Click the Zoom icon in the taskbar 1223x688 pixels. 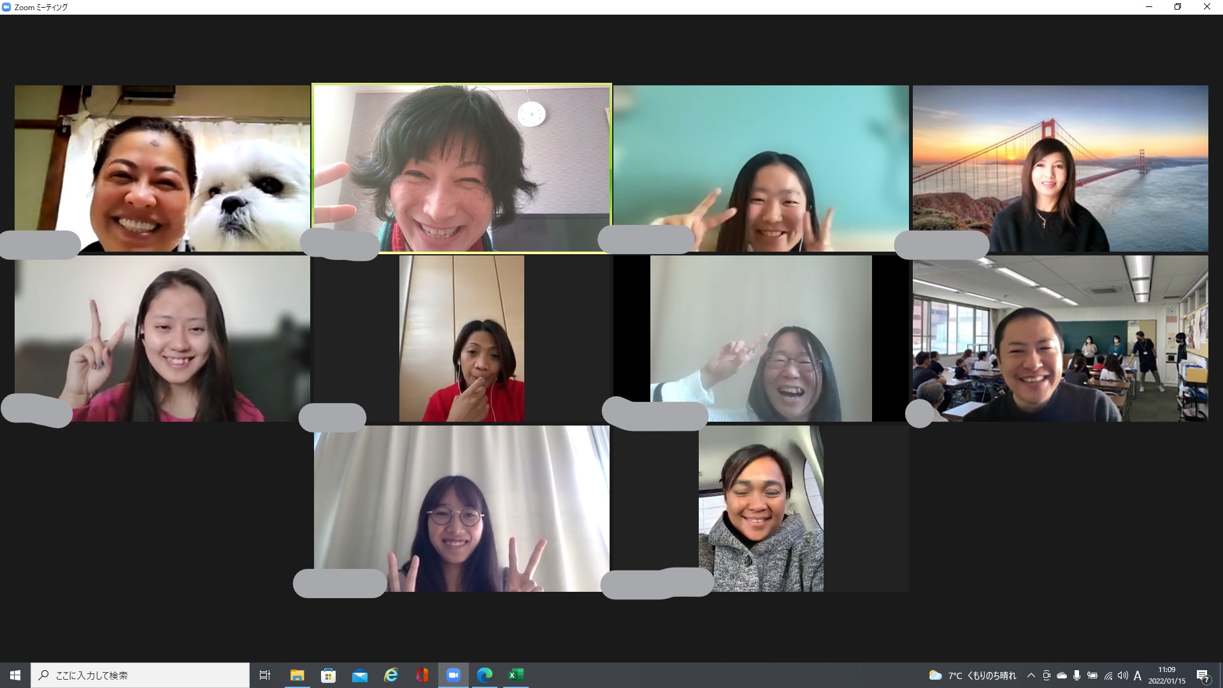(x=454, y=675)
